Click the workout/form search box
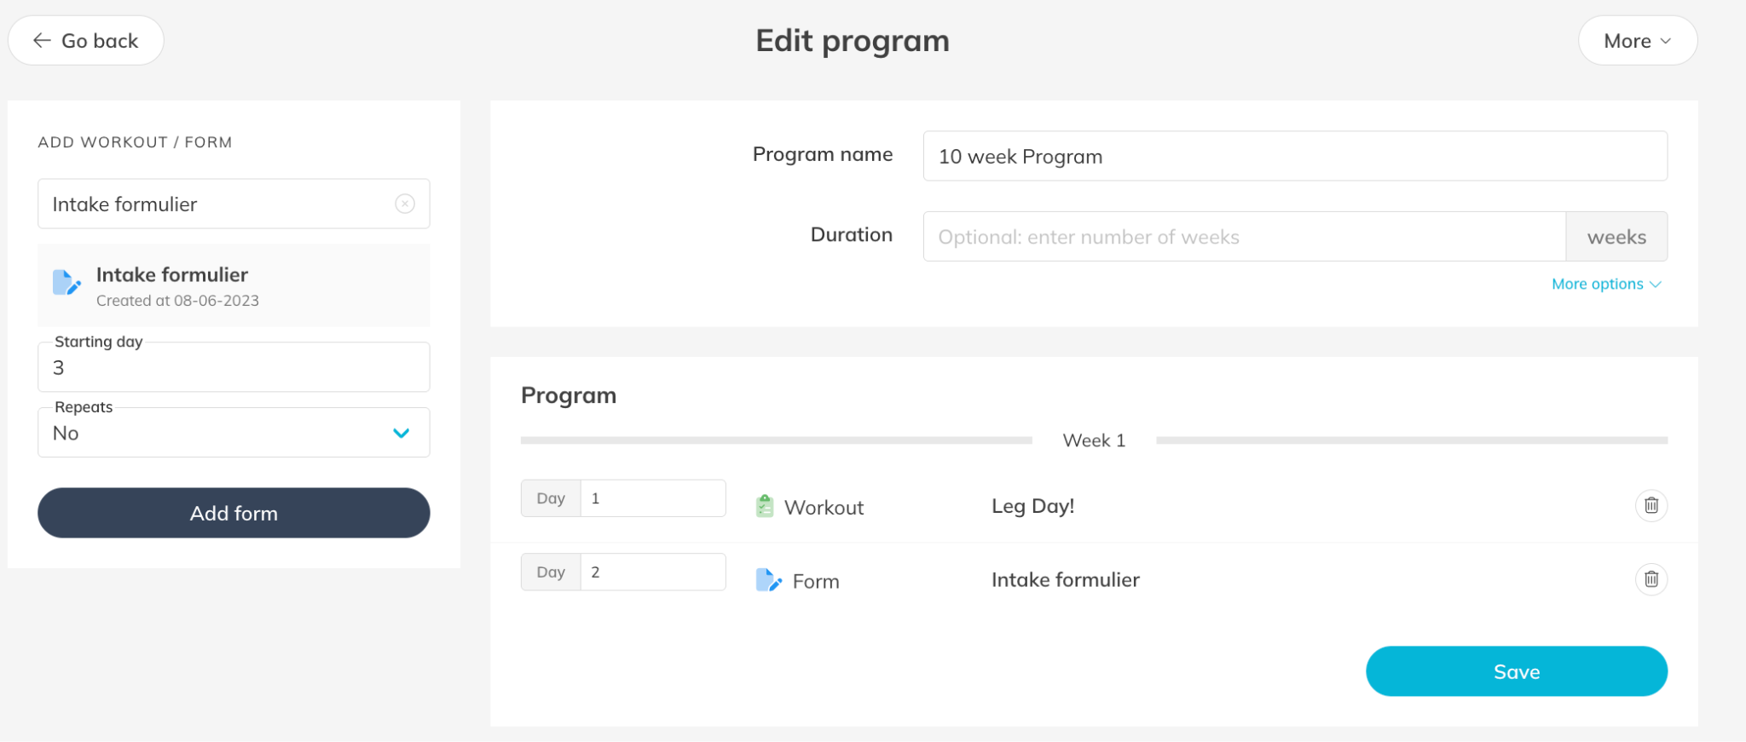This screenshot has height=742, width=1746. pos(213,204)
